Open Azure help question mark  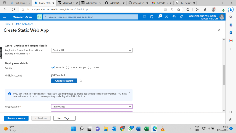(174, 17)
